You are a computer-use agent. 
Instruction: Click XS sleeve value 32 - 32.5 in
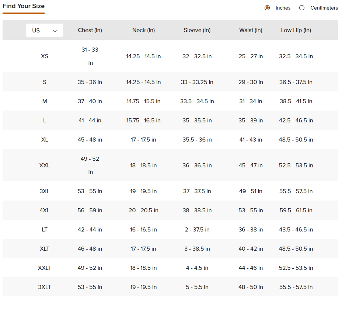[197, 56]
